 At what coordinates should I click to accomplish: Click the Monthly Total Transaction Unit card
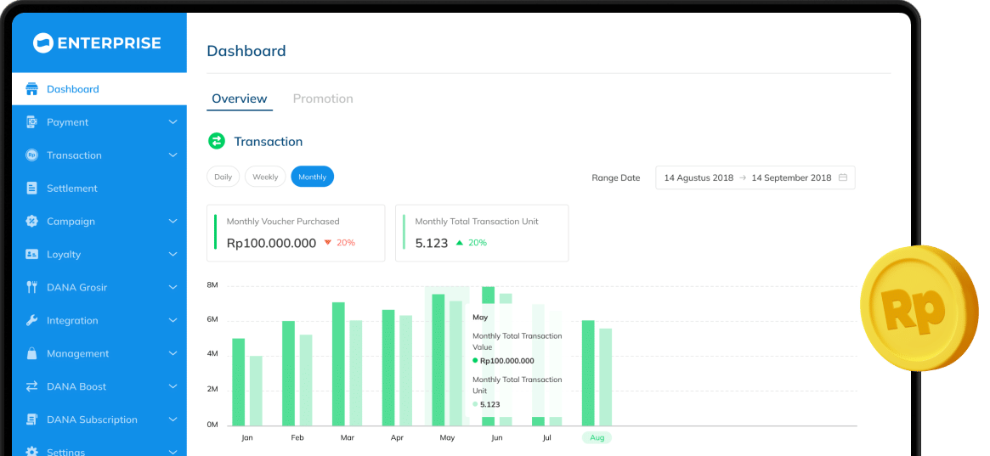click(482, 233)
